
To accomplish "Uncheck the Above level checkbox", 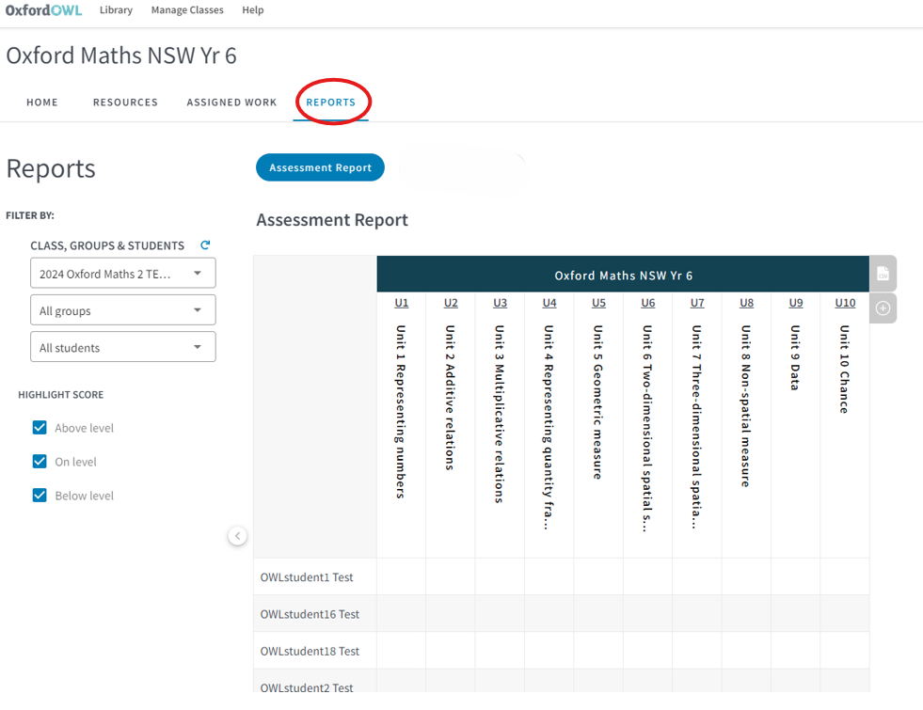I will [x=40, y=428].
